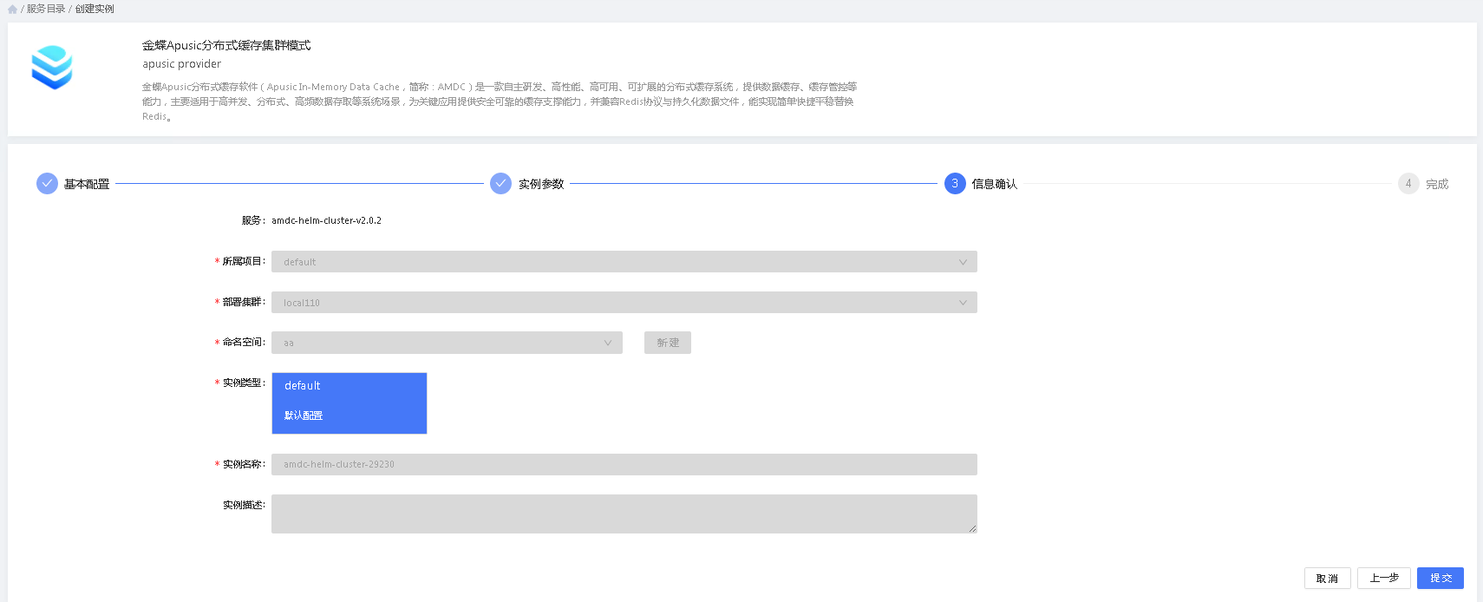Screen dimensions: 1483x602
Task: Click the step 4 circle for 完成
Action: [x=1408, y=184]
